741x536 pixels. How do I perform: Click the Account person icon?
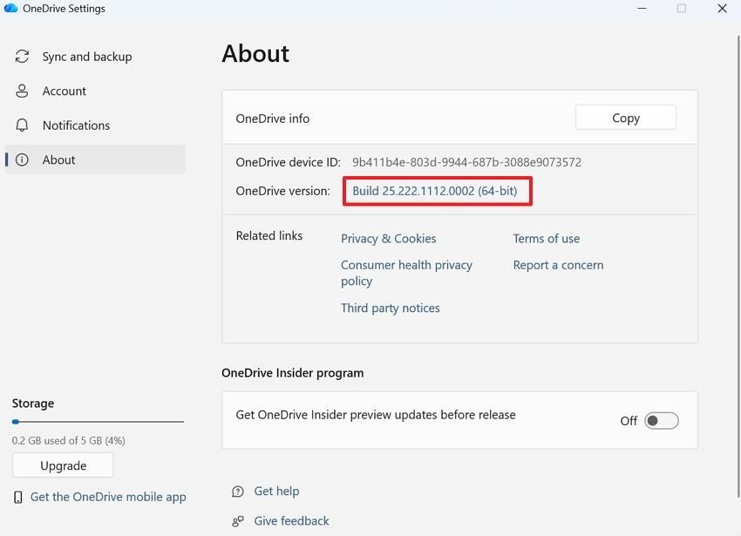(21, 91)
